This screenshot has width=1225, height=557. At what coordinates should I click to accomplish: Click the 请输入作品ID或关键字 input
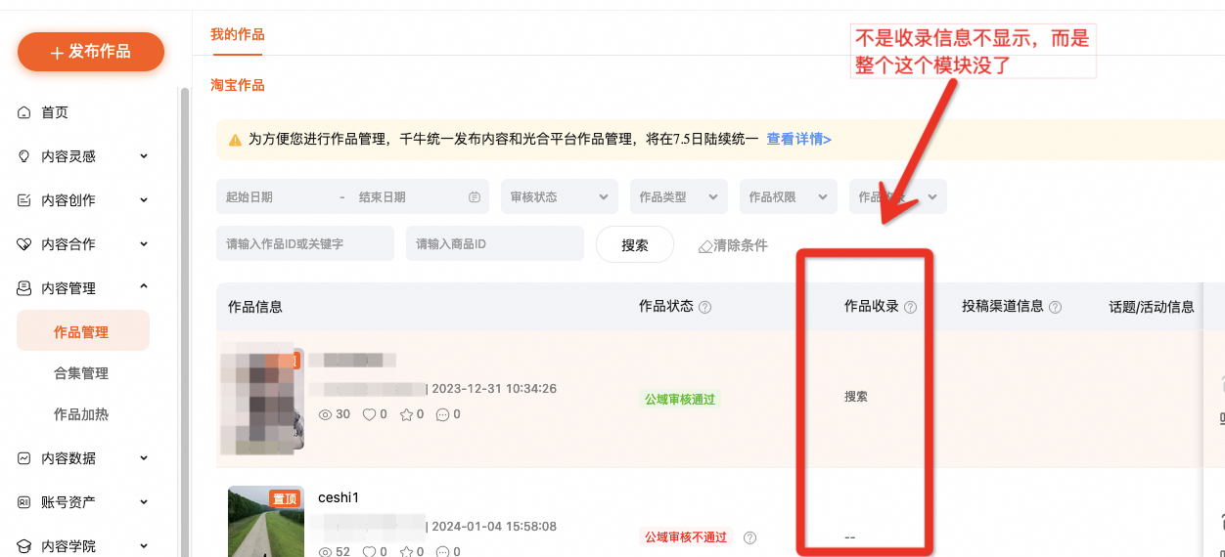click(305, 243)
